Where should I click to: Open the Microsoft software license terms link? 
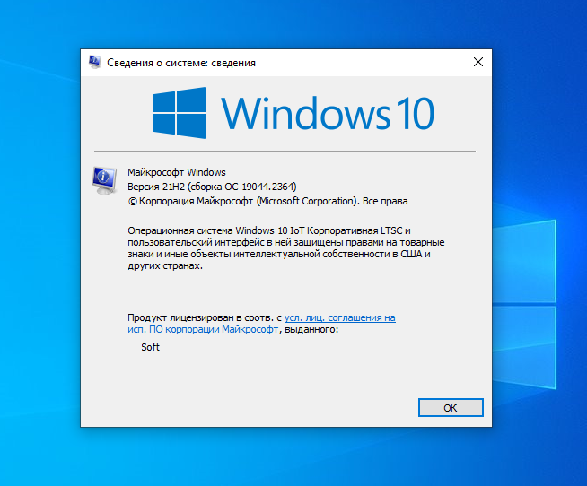coord(261,323)
